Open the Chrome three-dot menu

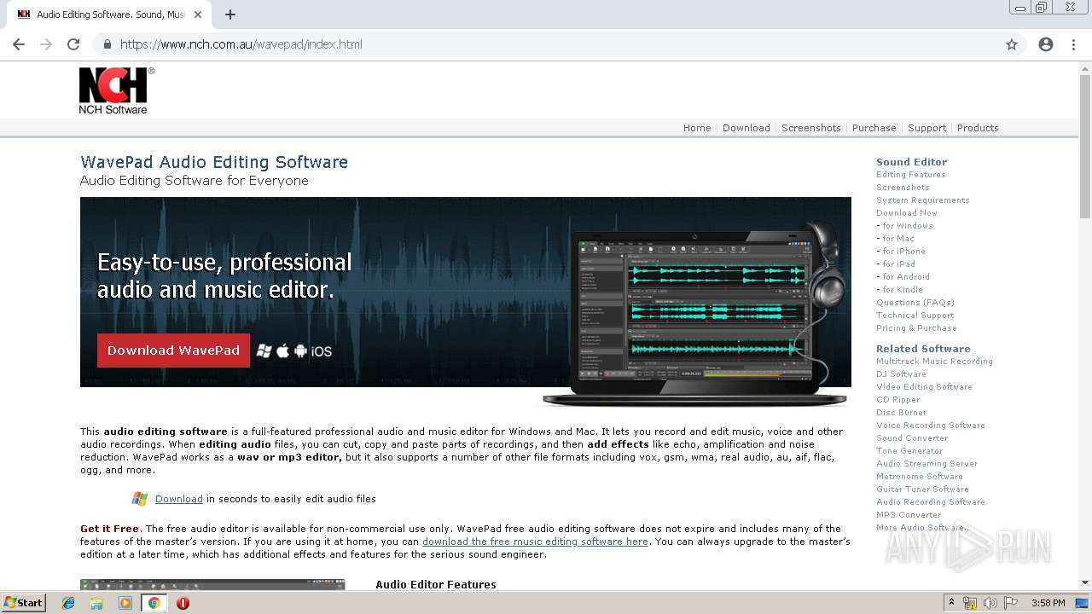[1073, 44]
